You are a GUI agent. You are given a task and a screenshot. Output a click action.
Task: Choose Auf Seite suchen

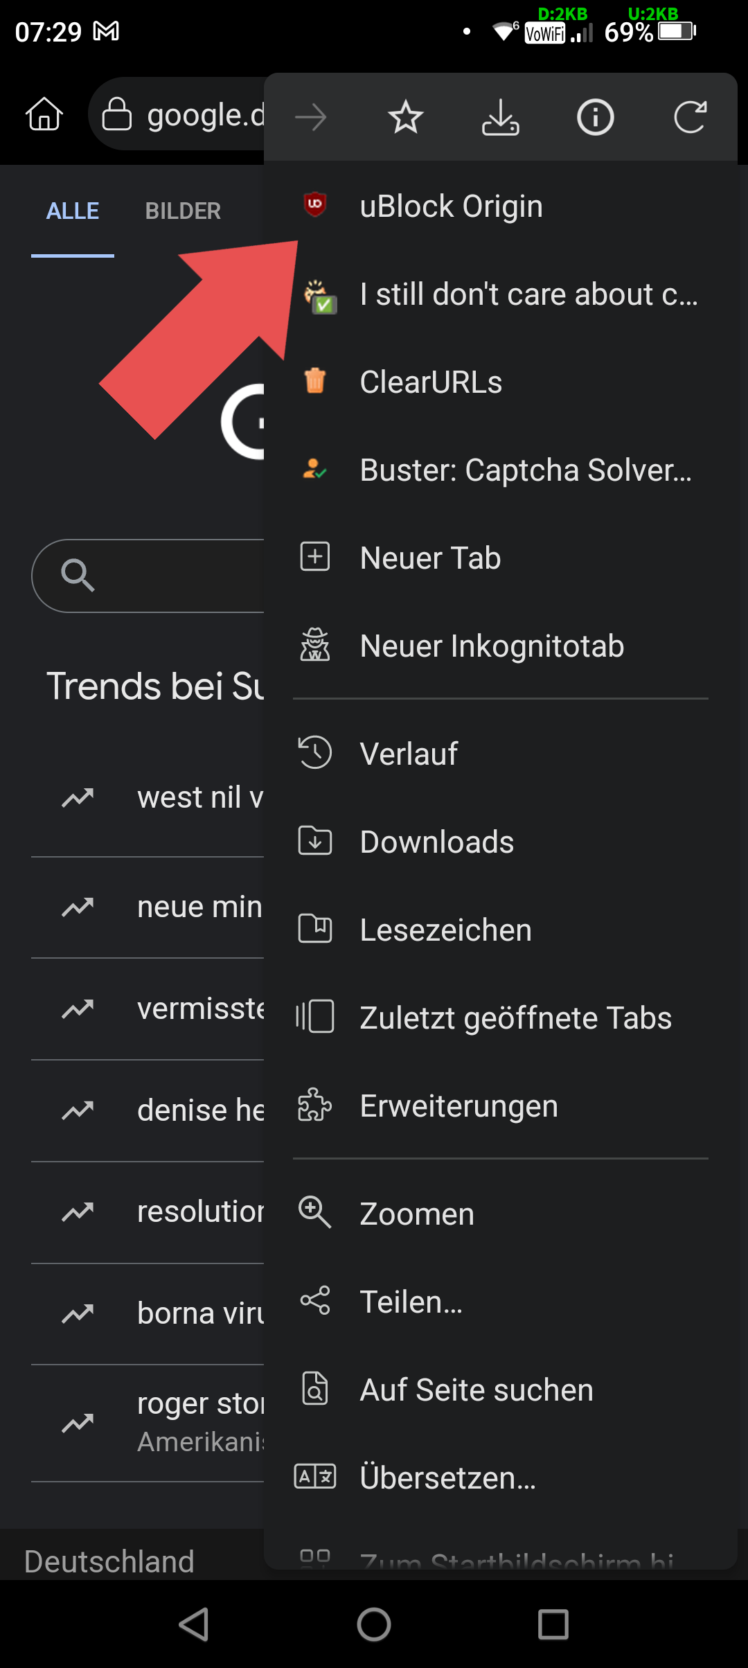click(477, 1390)
